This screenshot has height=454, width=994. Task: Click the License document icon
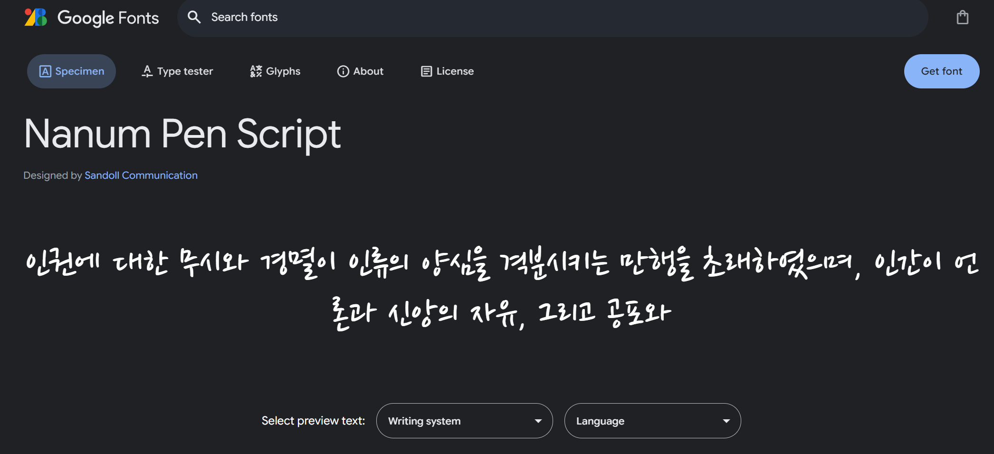point(426,71)
